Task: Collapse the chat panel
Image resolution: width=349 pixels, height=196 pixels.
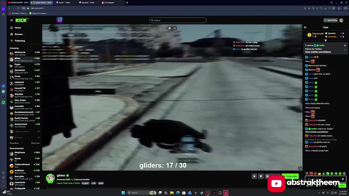Action: (305, 27)
